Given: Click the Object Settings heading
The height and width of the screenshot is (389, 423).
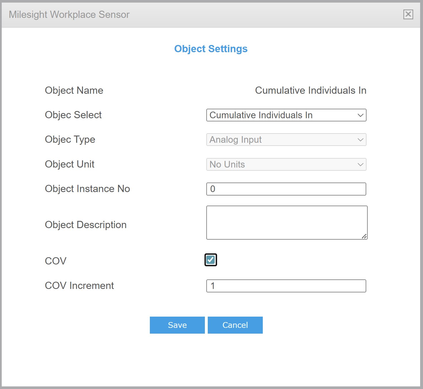Looking at the screenshot, I should click(211, 49).
